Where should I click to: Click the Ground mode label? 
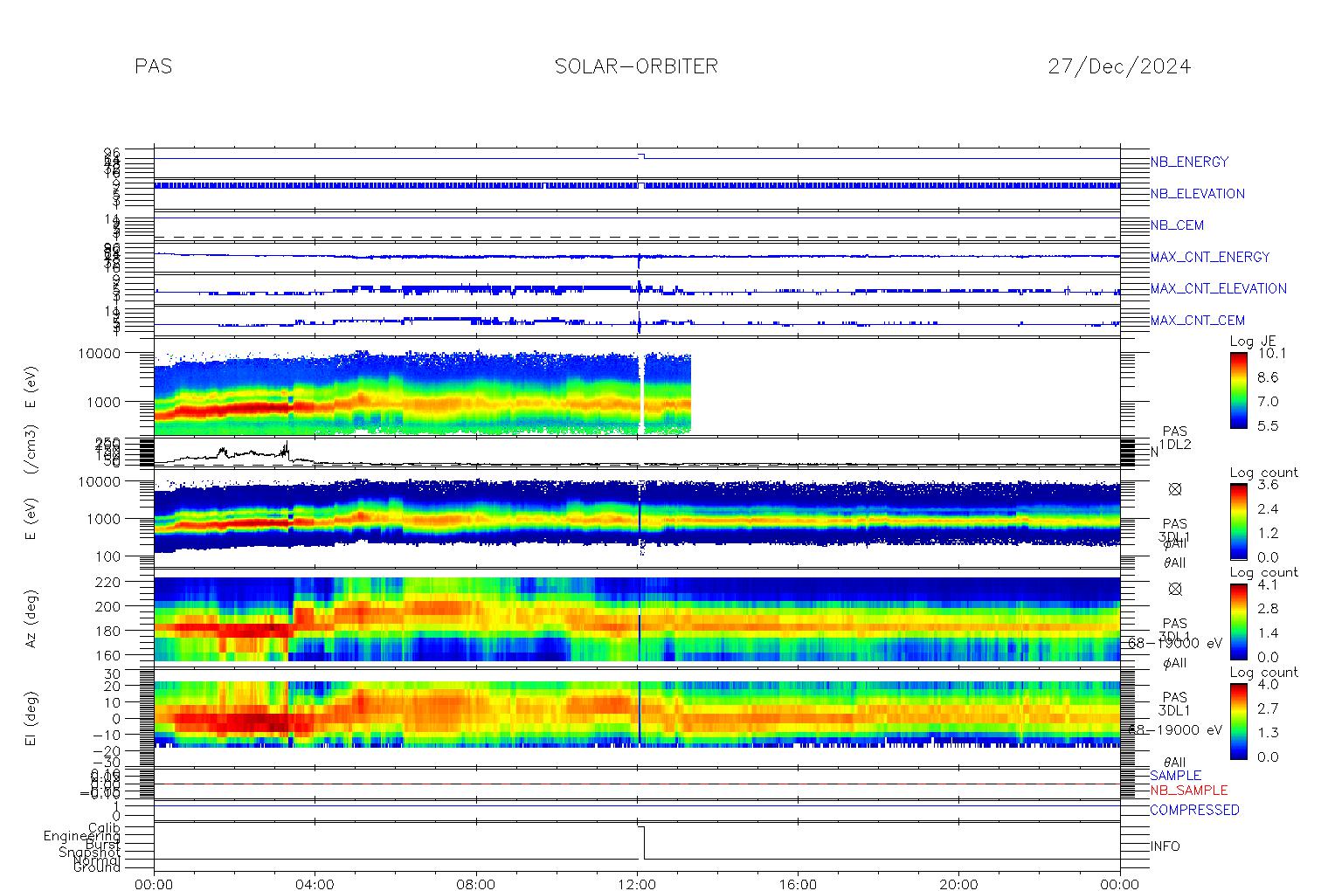pyautogui.click(x=98, y=867)
